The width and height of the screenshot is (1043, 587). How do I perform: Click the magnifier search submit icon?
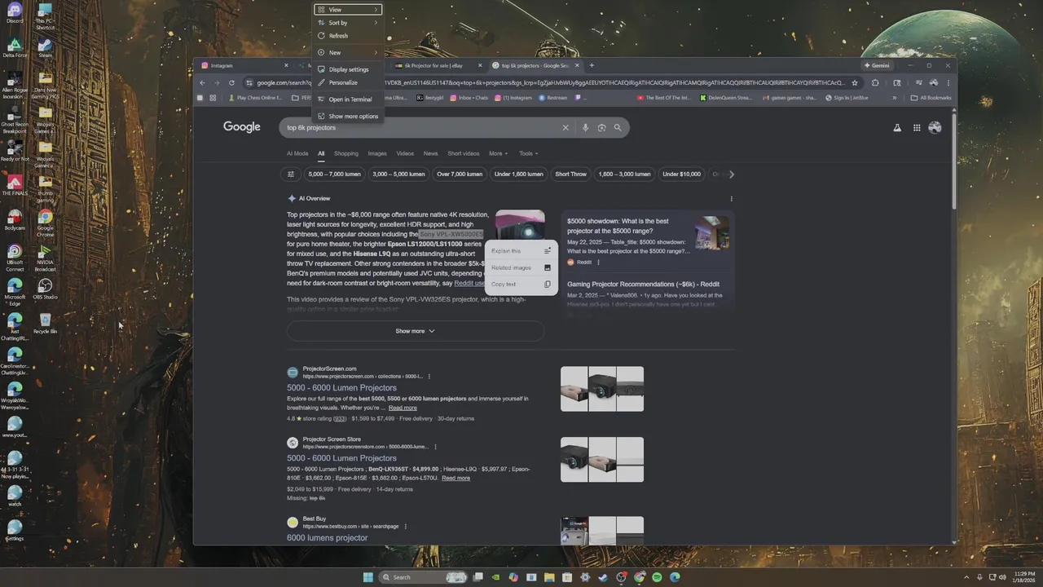click(618, 127)
